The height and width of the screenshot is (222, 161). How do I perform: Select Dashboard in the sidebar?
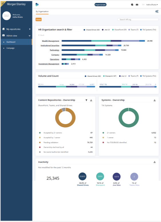[16, 42]
